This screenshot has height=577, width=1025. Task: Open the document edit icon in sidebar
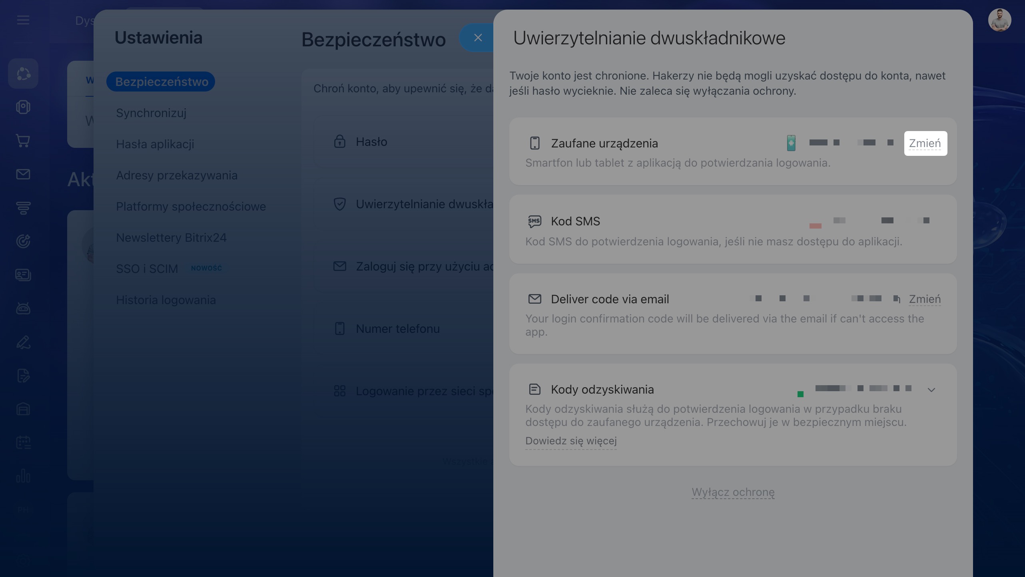click(x=23, y=376)
